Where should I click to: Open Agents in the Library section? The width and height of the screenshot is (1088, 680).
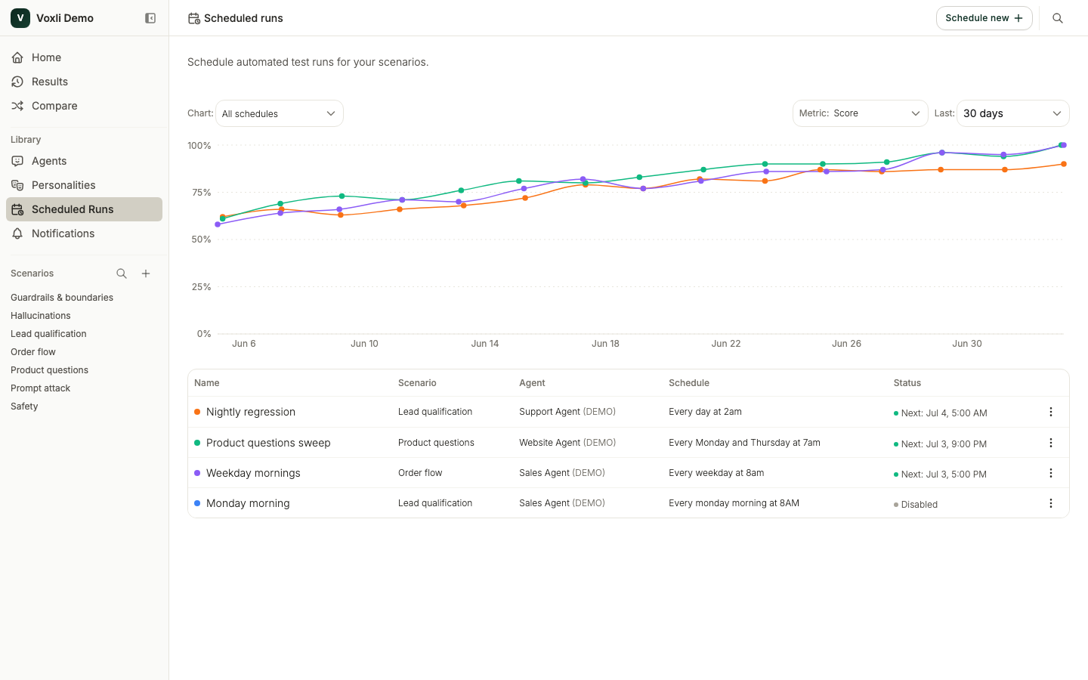(x=84, y=161)
